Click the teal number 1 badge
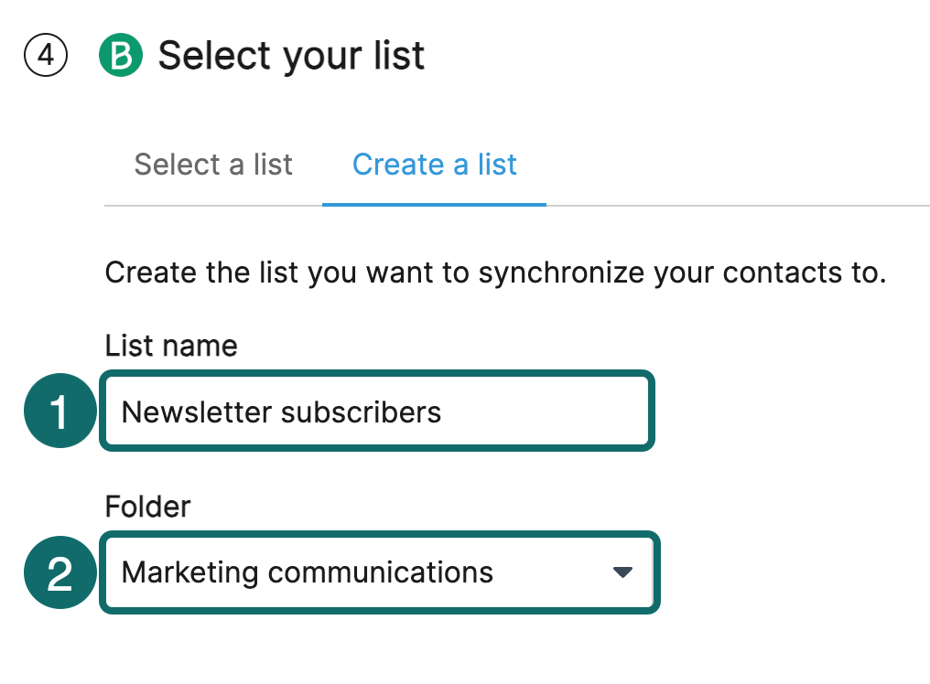930x684 pixels. [x=59, y=412]
